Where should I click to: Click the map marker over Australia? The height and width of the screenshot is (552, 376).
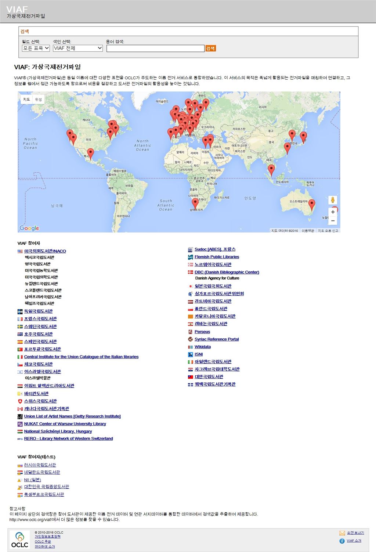312,204
